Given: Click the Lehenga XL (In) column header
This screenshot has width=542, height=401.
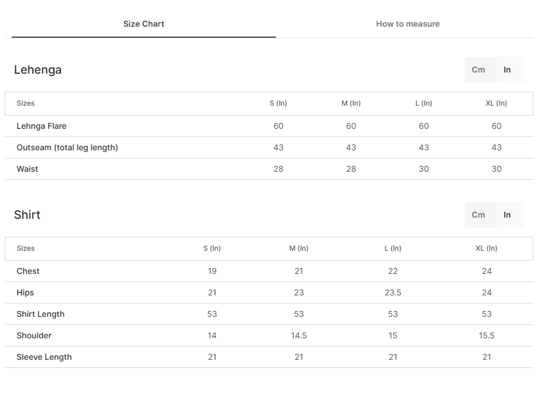Looking at the screenshot, I should pos(496,103).
